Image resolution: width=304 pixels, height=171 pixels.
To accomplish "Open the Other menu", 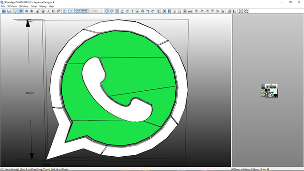I will click(34, 6).
